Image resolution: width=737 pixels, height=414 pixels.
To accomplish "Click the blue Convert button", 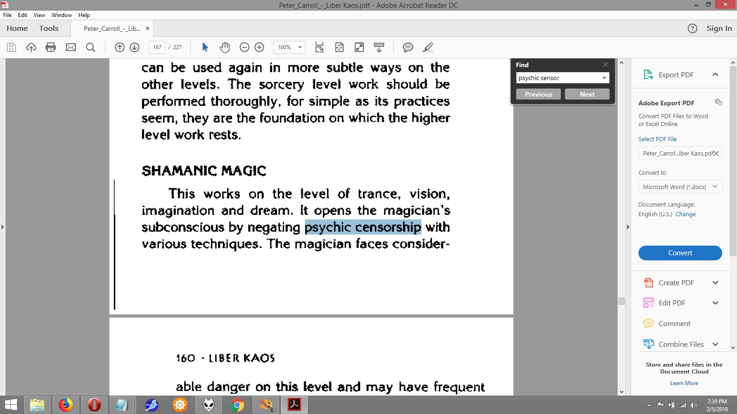I will pos(680,253).
